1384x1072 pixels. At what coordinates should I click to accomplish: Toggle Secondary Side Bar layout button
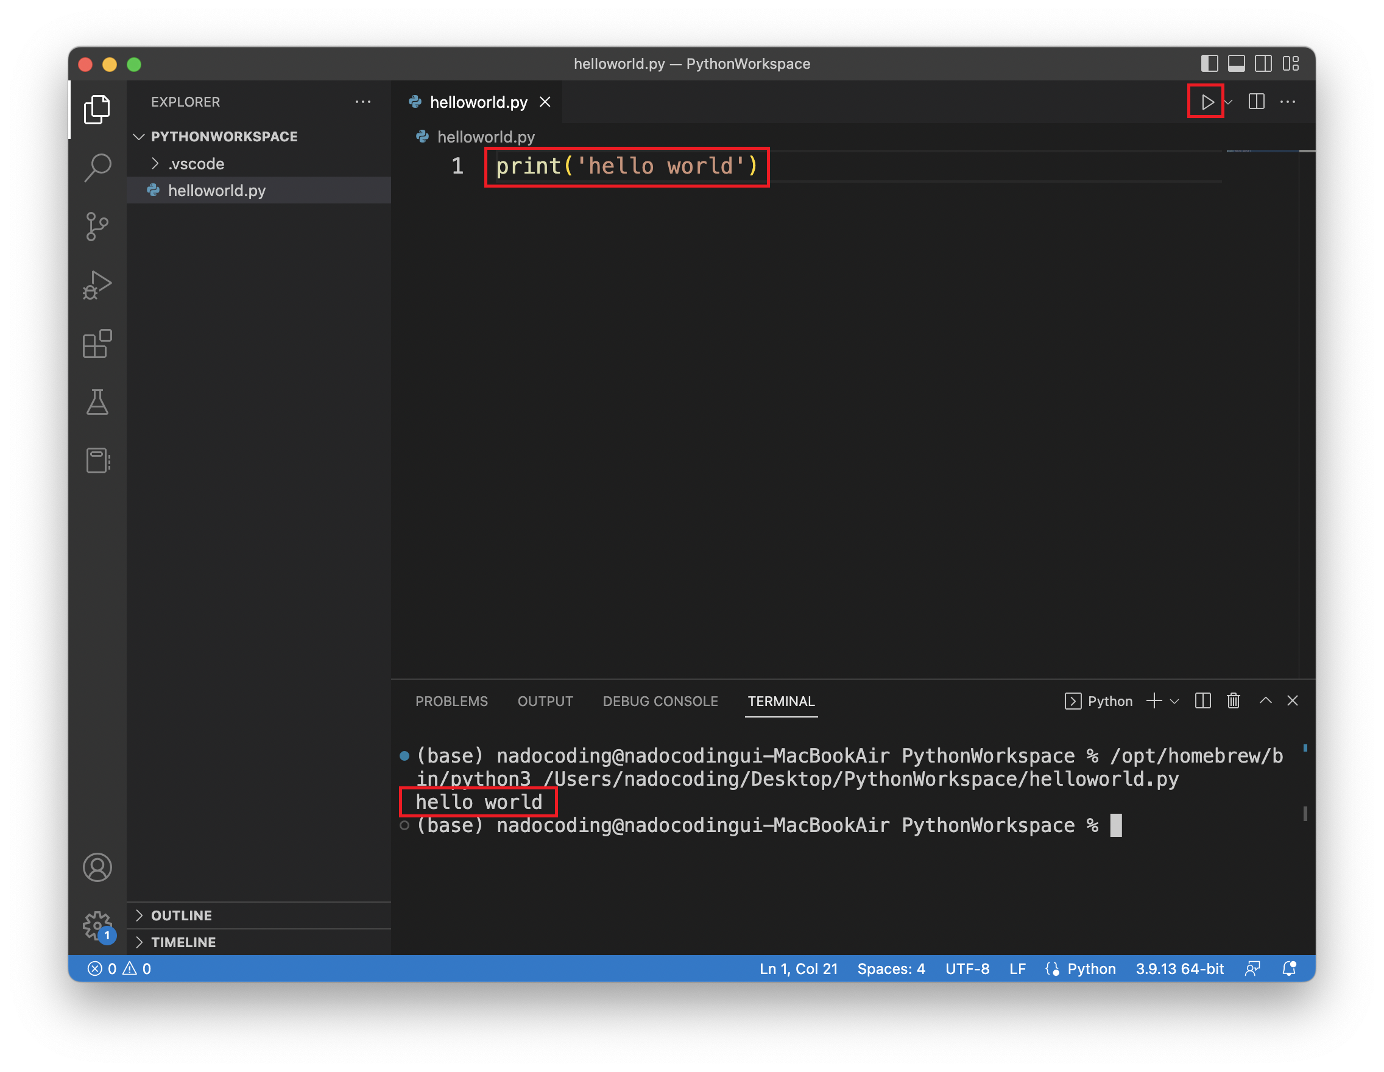point(1263,64)
